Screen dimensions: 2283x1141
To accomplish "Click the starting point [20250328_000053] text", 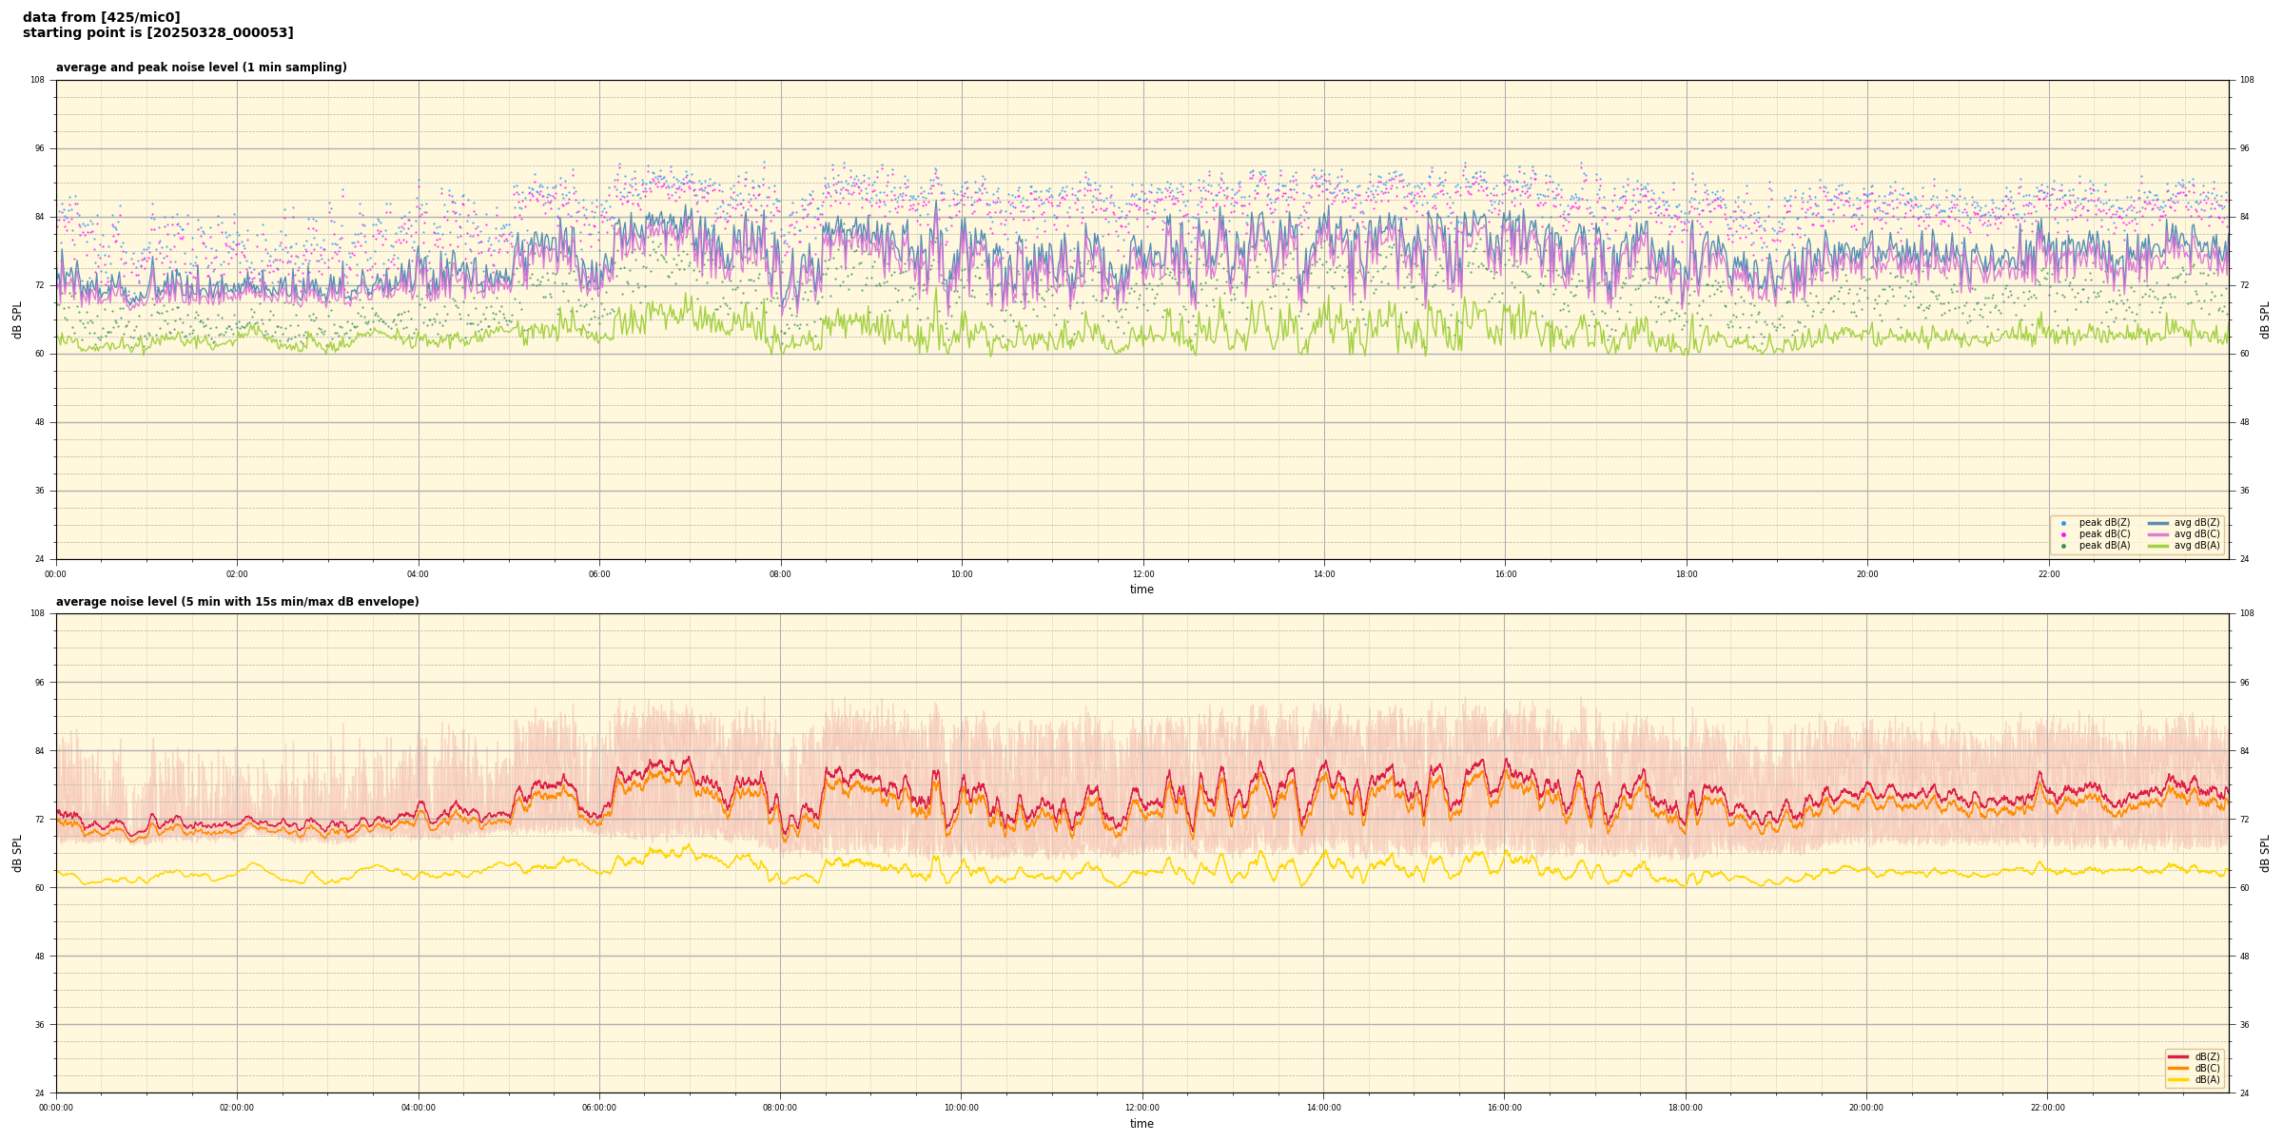I will [158, 32].
